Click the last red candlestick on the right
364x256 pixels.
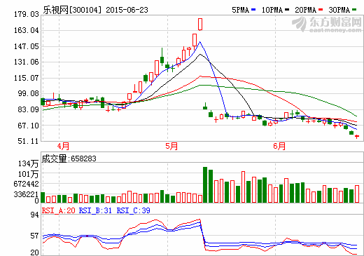[357, 136]
